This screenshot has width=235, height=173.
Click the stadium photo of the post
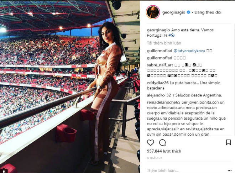pos(70,86)
